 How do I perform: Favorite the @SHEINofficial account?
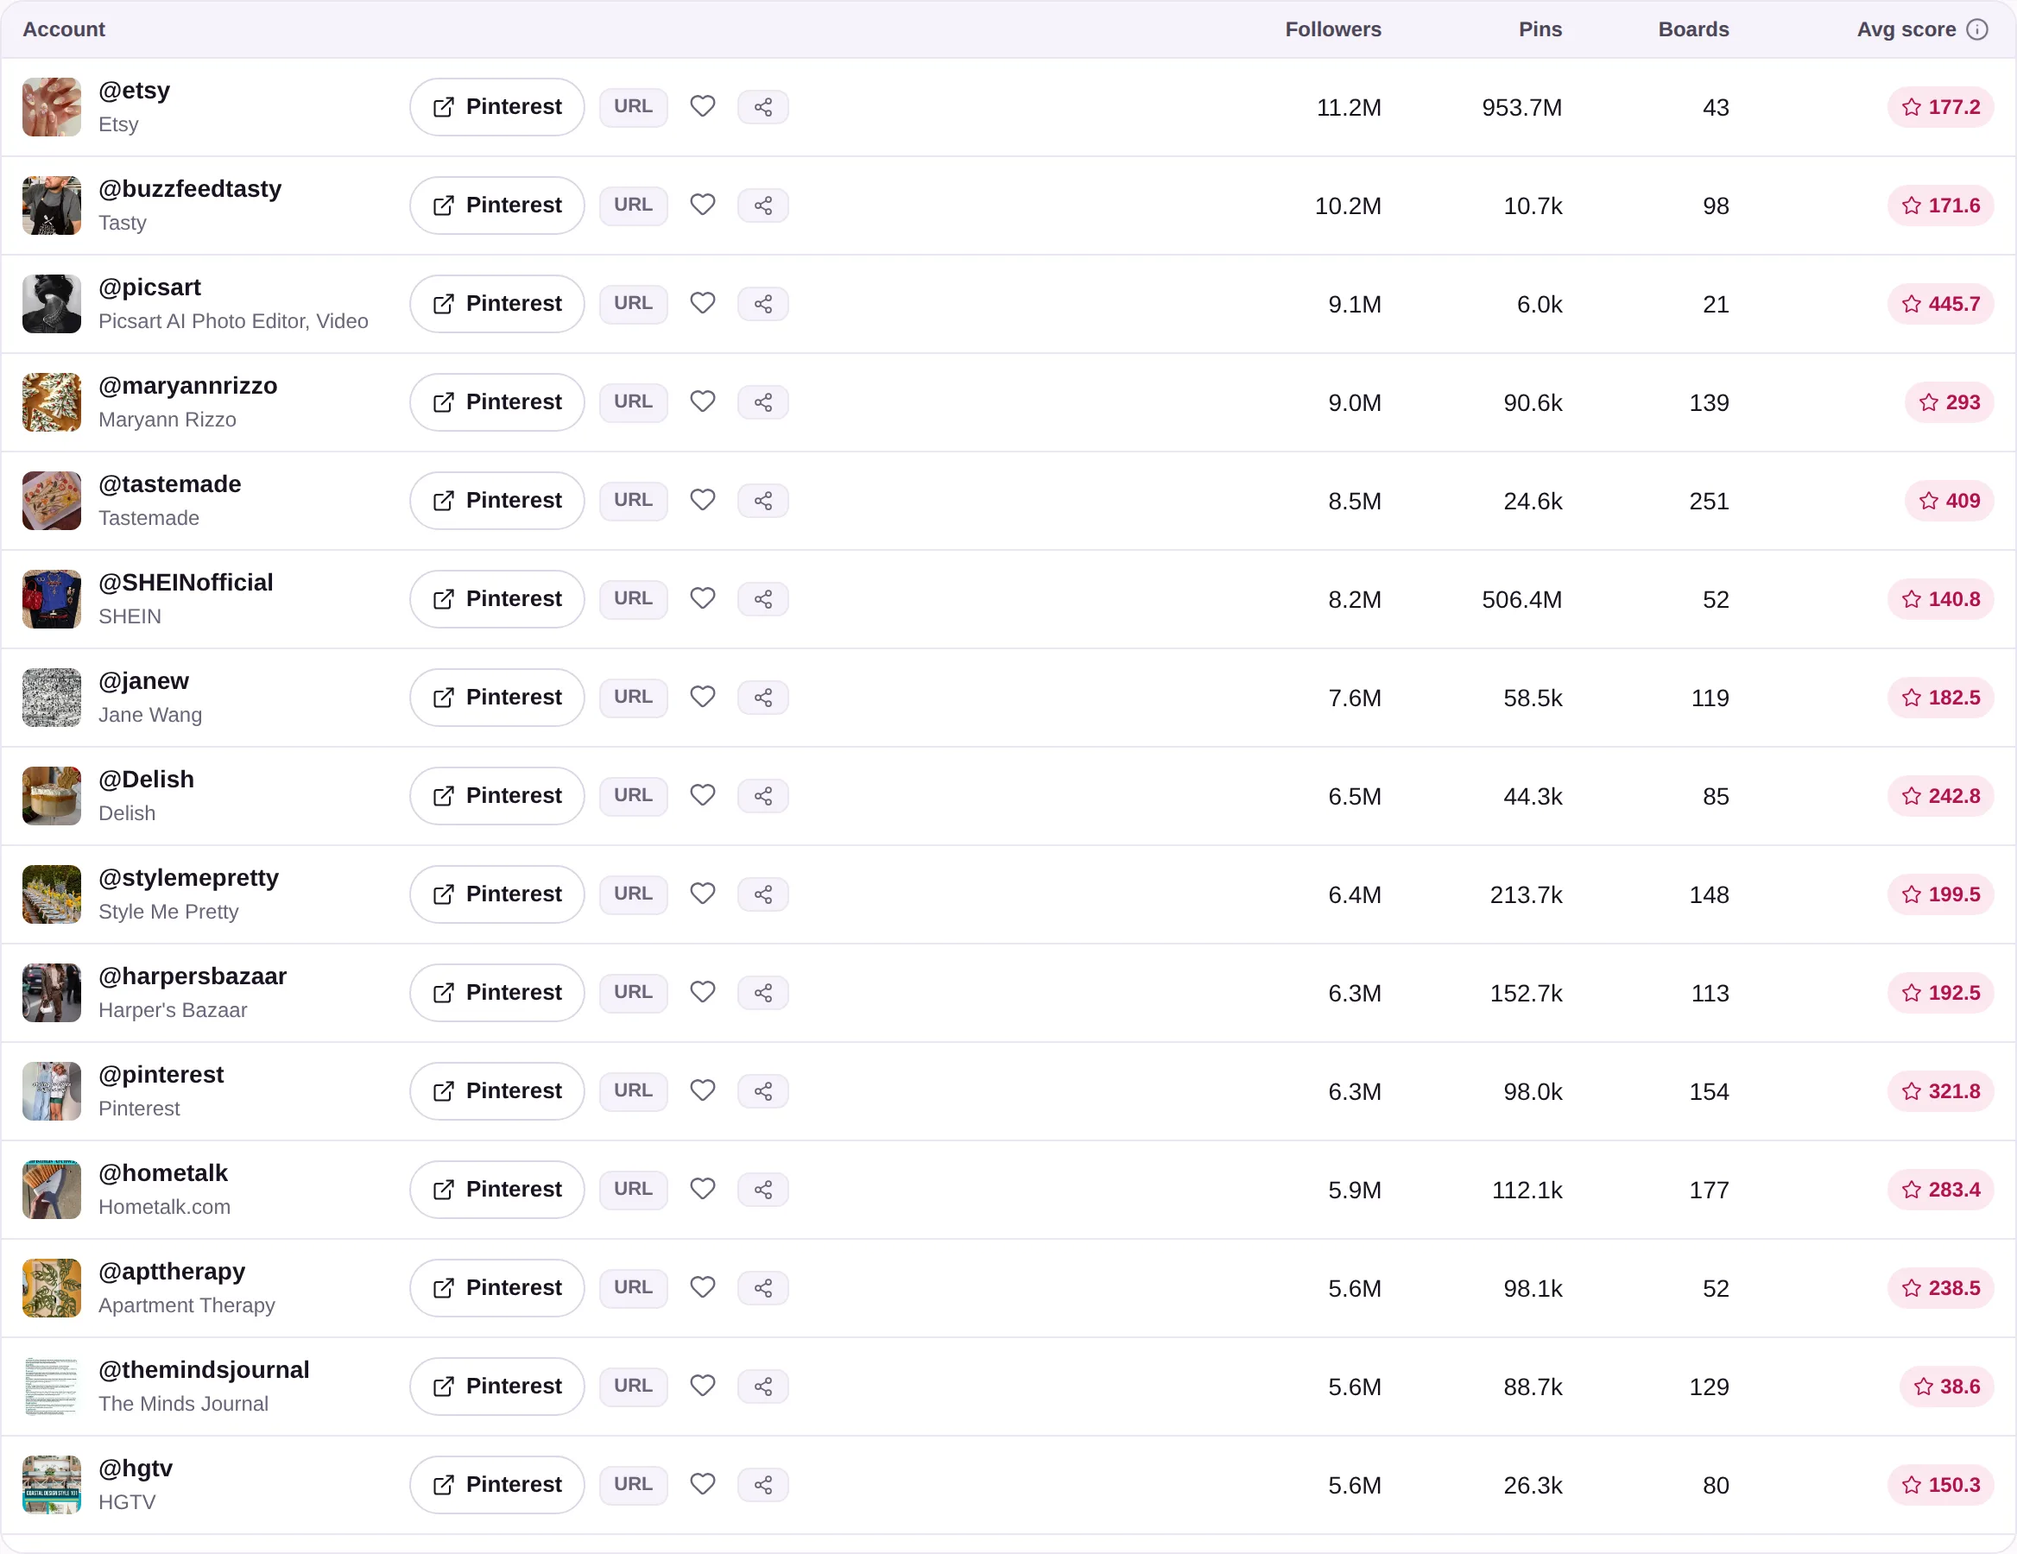click(x=703, y=598)
